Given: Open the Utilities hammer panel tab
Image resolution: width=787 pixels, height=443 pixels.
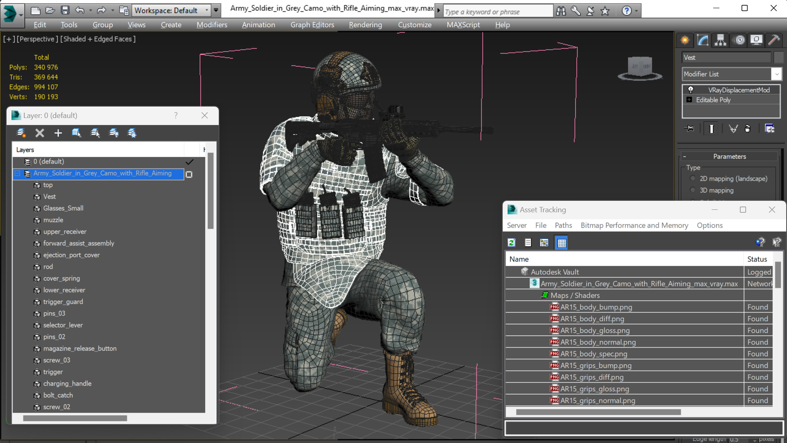Looking at the screenshot, I should coord(774,40).
